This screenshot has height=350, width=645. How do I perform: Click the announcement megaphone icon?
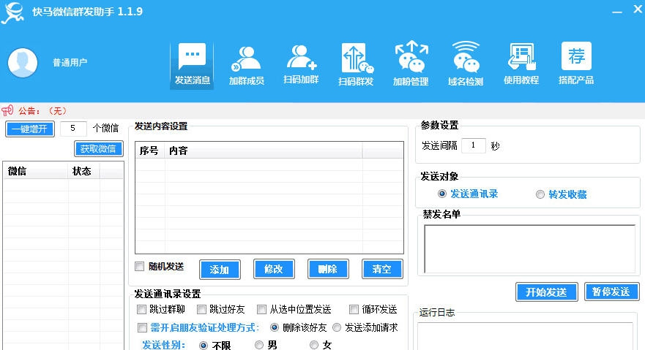[7, 110]
